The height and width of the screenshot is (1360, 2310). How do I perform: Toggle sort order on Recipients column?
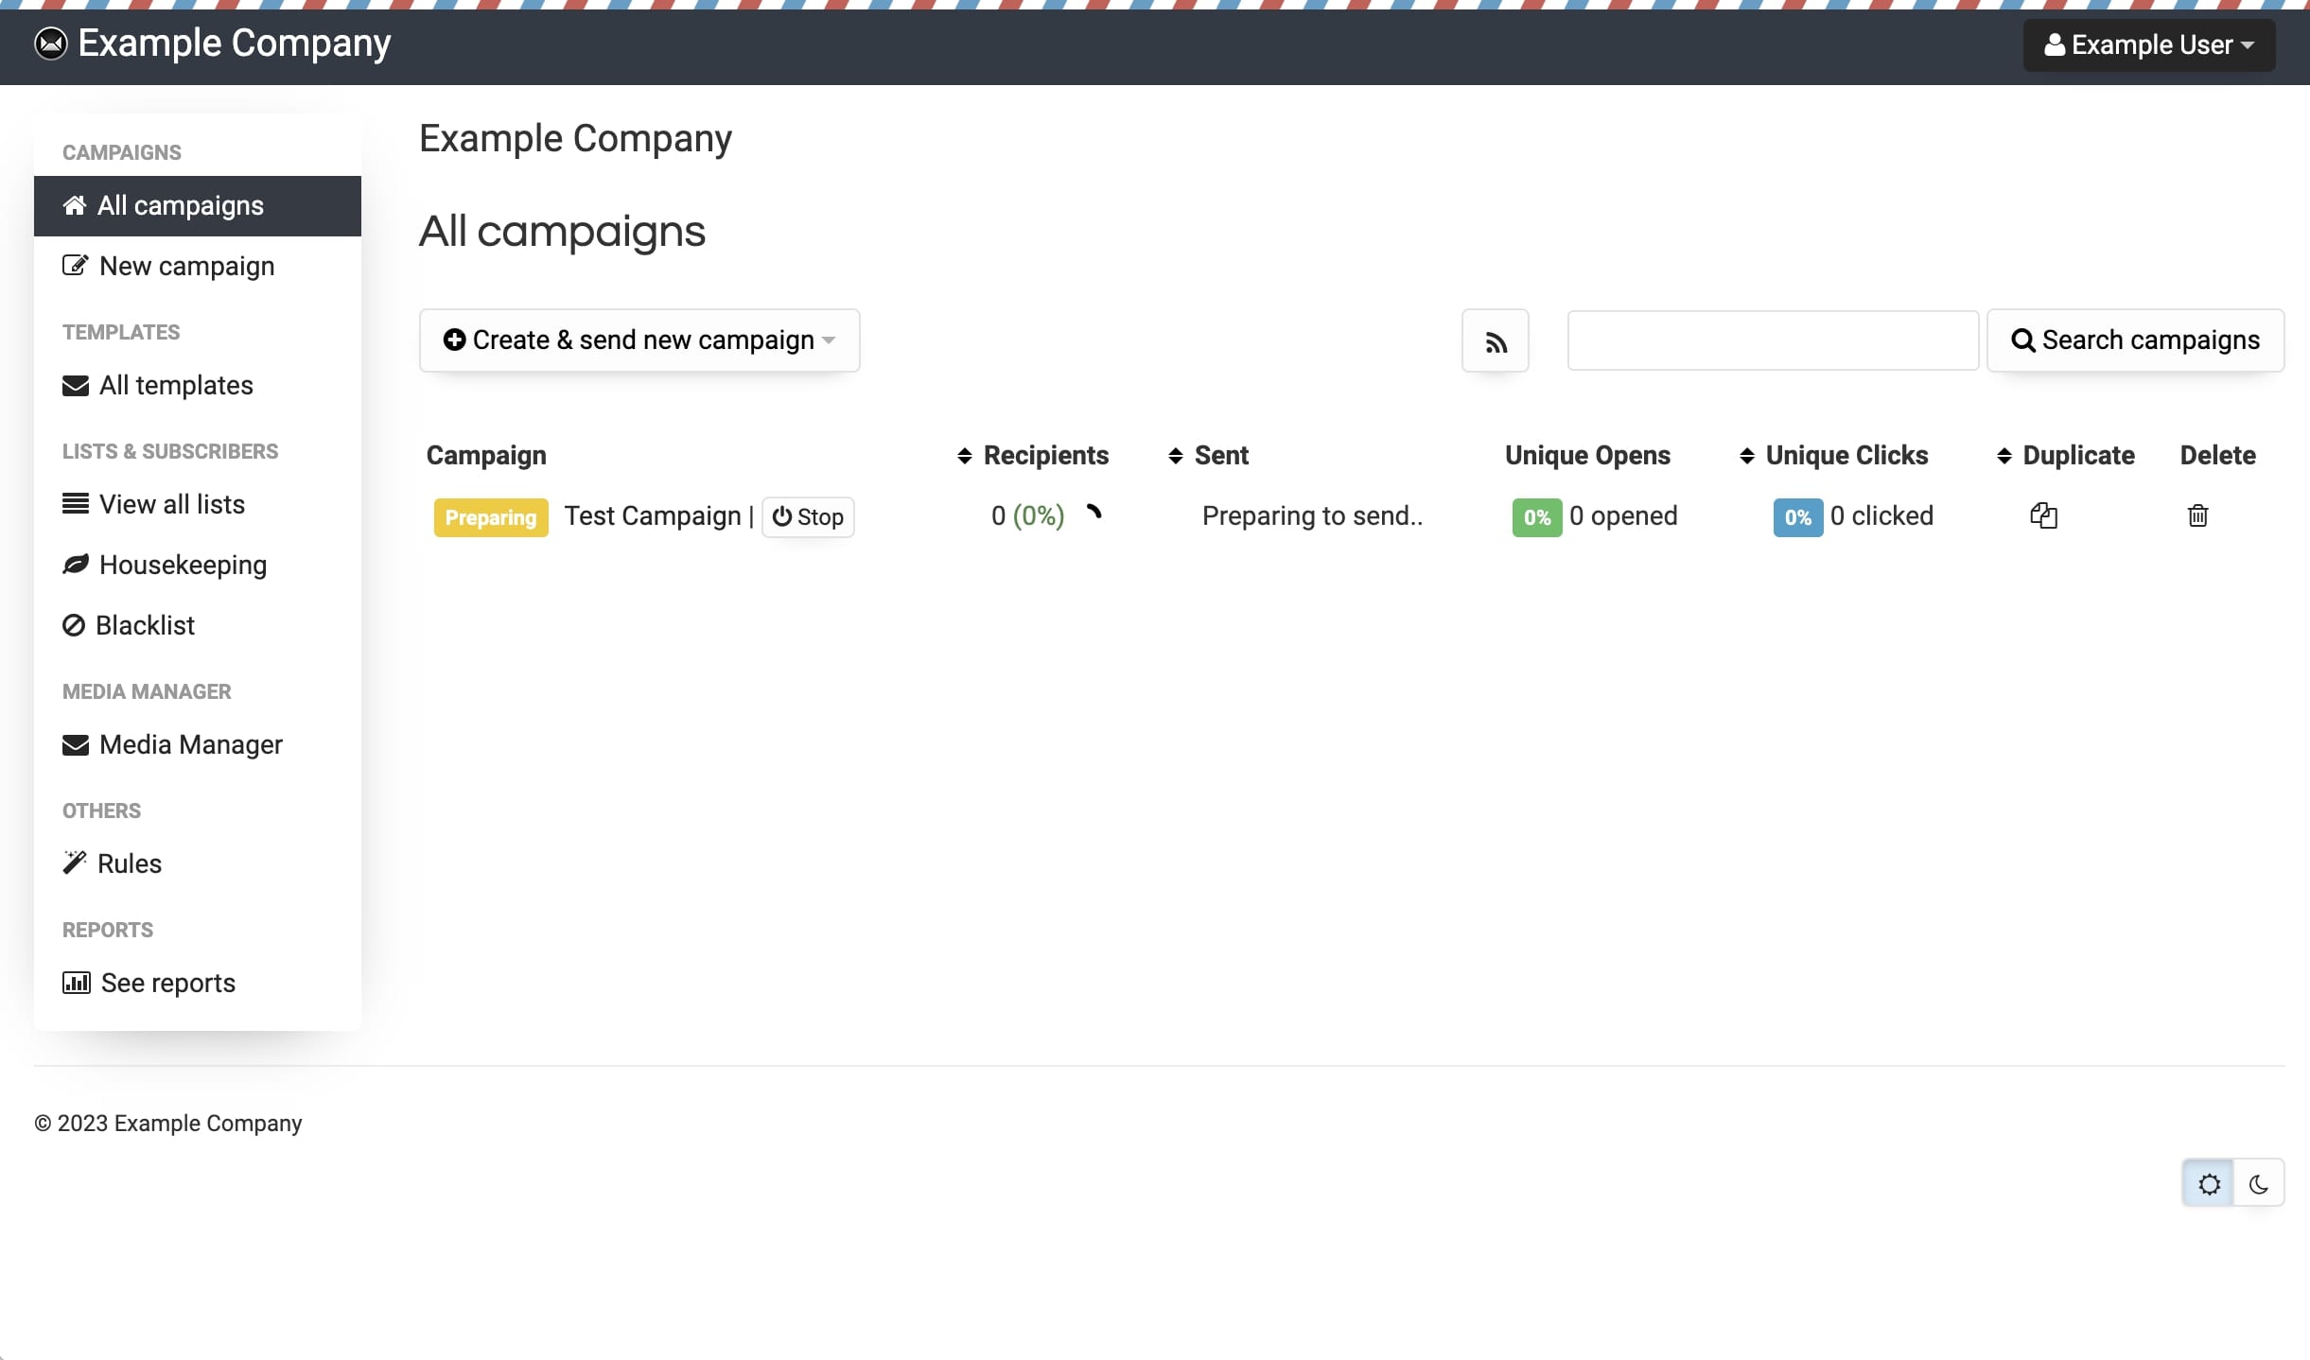tap(963, 455)
